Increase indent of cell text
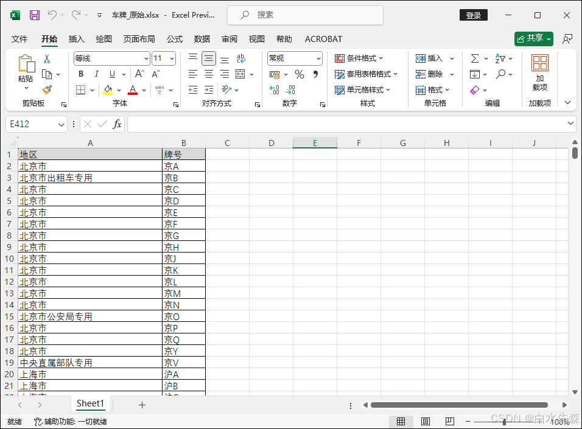 209,90
